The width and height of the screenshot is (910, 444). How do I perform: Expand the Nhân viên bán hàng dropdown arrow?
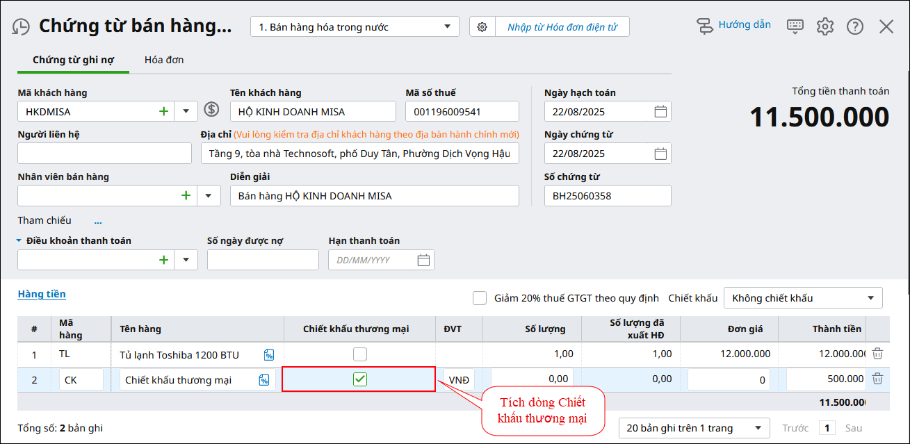click(x=209, y=196)
